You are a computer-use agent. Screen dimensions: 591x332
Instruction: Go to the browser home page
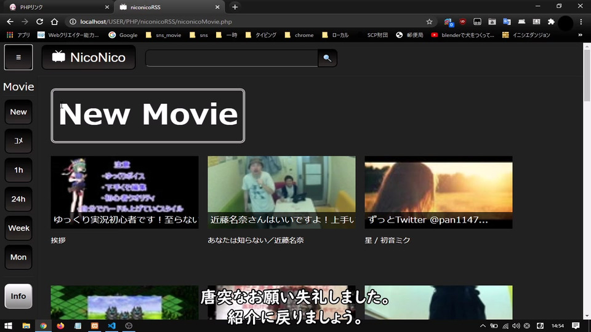tap(54, 22)
